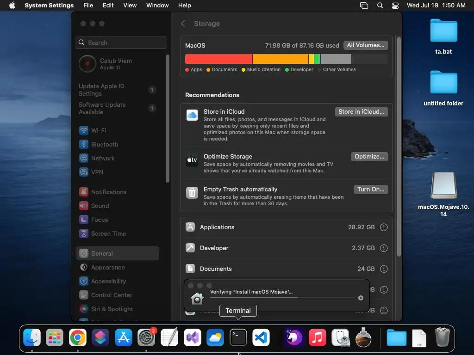474x355 pixels.
Task: Turn On... Empty Trash automatically
Action: point(371,189)
